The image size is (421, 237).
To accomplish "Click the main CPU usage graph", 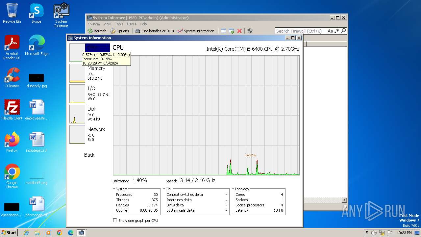I will 206,115.
